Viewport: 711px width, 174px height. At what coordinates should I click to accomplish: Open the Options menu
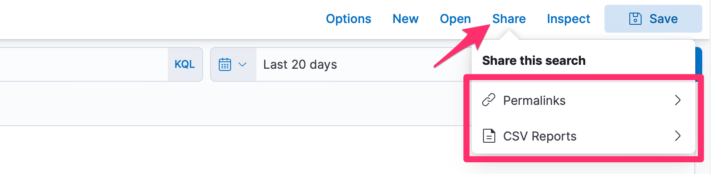(x=348, y=19)
